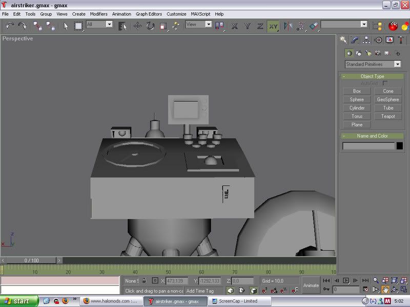Toggle Restrict to Y axis
Image resolution: width=410 pixels, height=307 pixels.
coord(248,26)
